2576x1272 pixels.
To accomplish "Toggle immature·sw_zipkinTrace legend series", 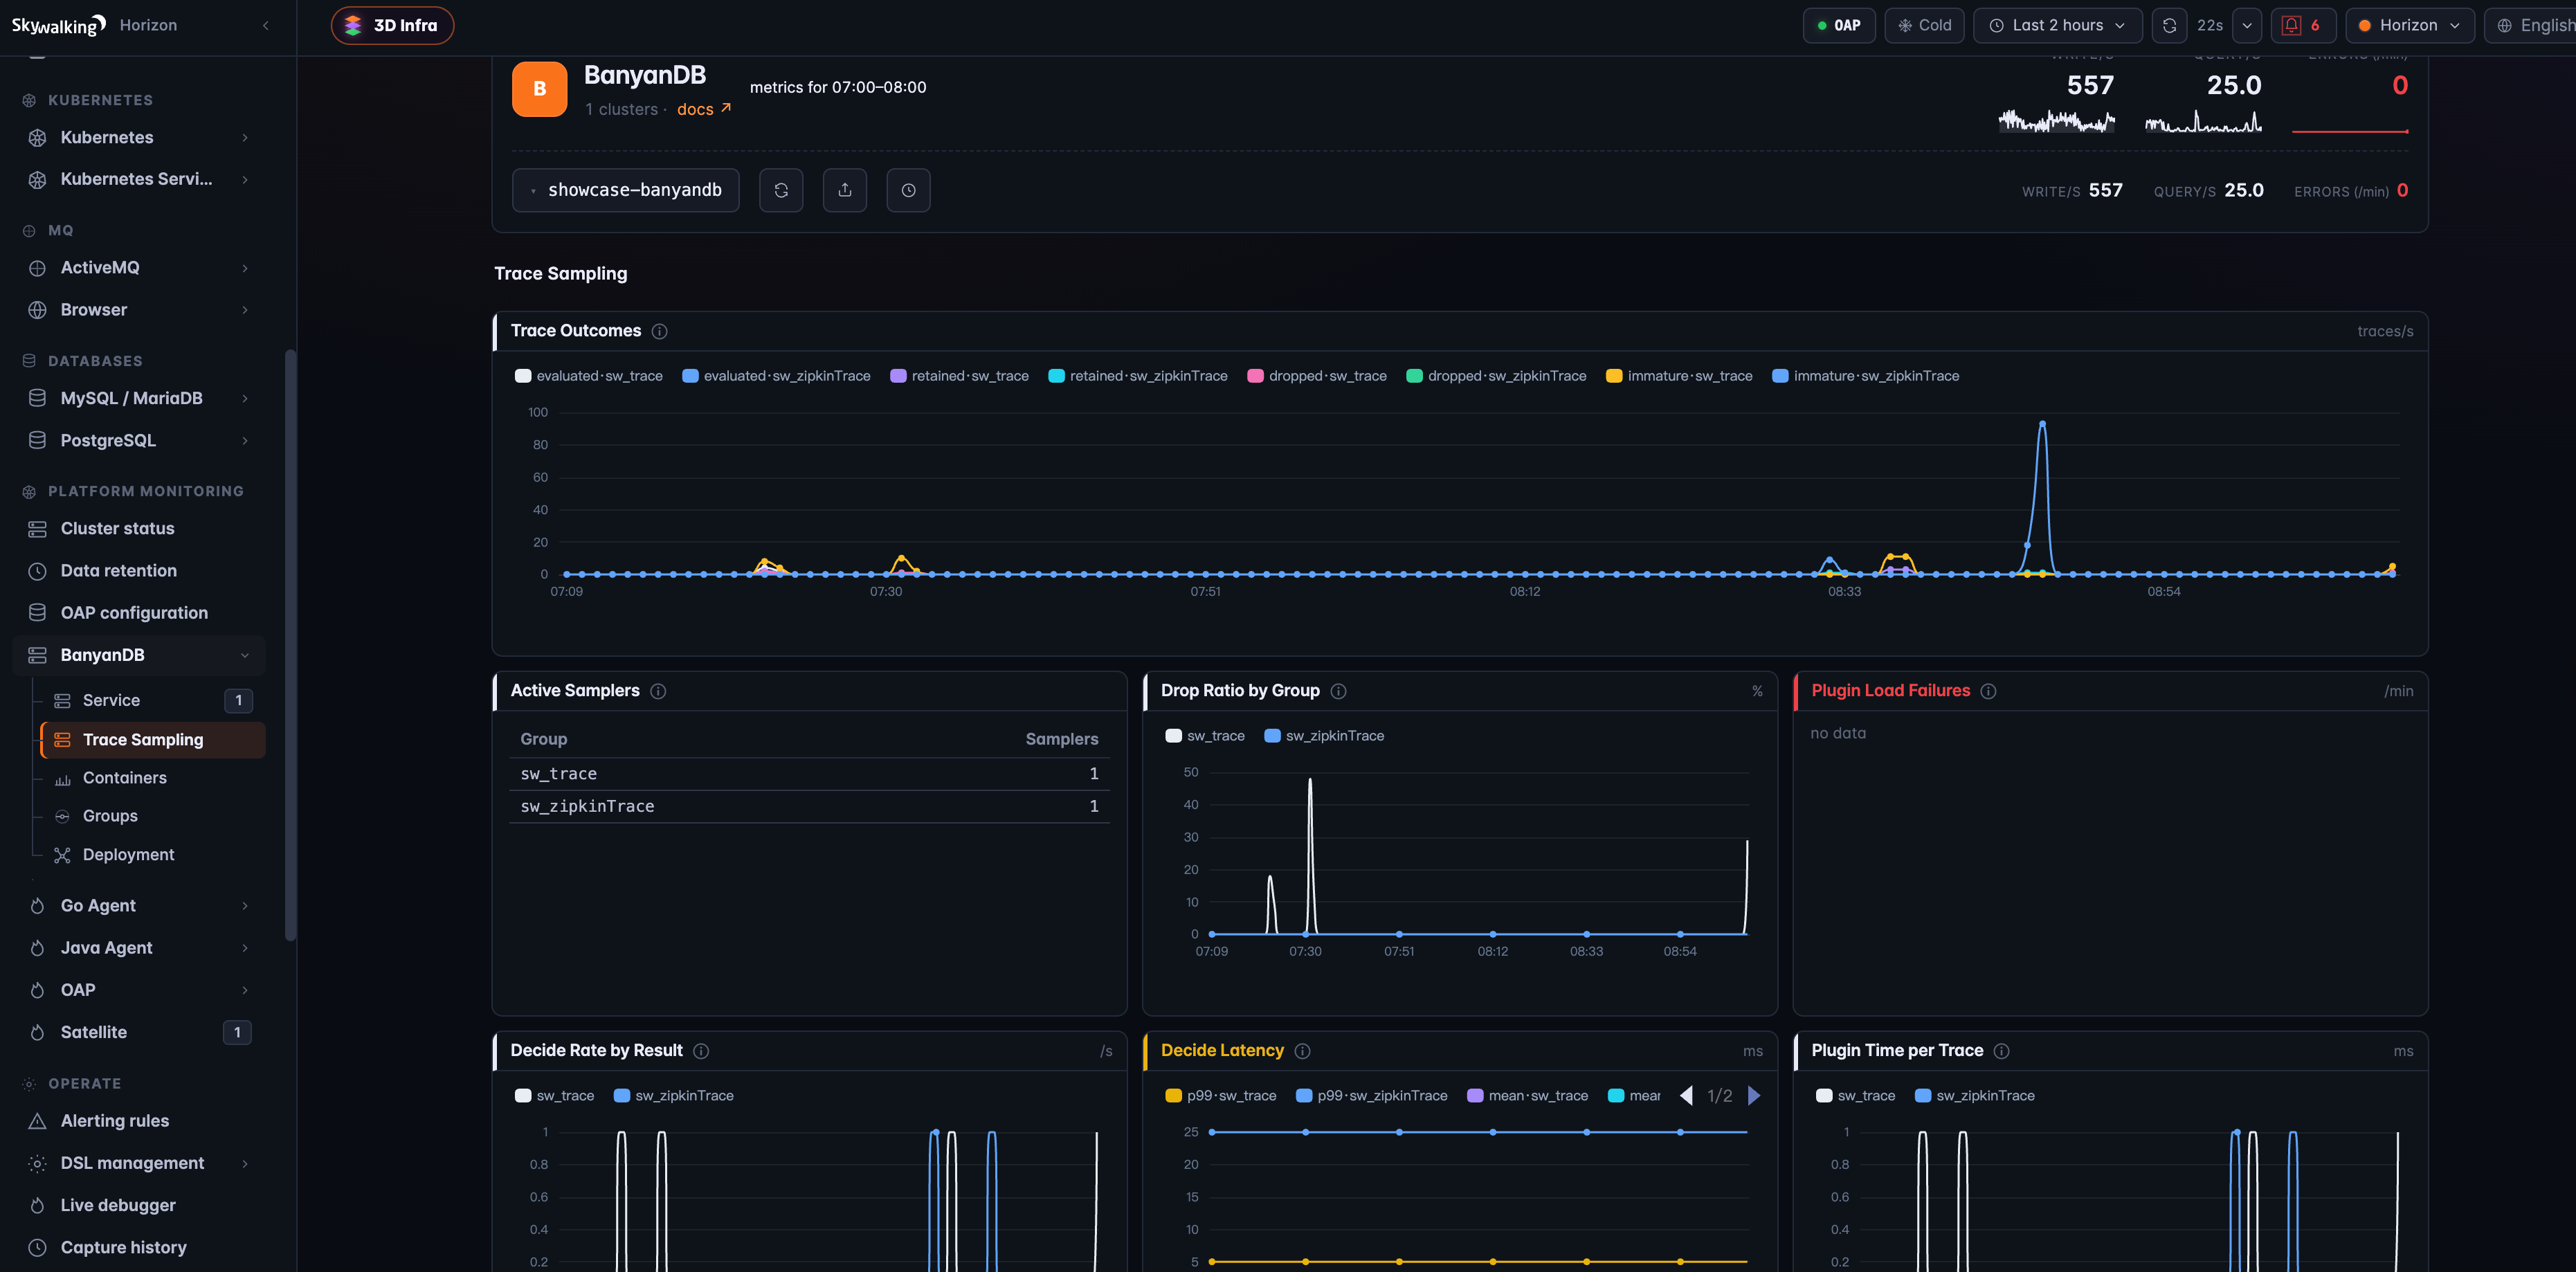I will [x=1866, y=376].
